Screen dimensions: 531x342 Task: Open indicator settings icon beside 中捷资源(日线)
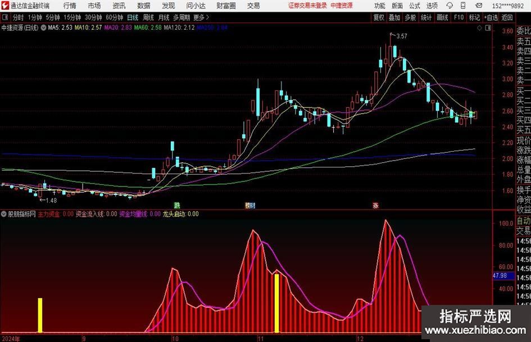coord(43,28)
